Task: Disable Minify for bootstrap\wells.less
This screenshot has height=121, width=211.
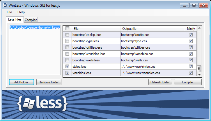Action: point(191,60)
